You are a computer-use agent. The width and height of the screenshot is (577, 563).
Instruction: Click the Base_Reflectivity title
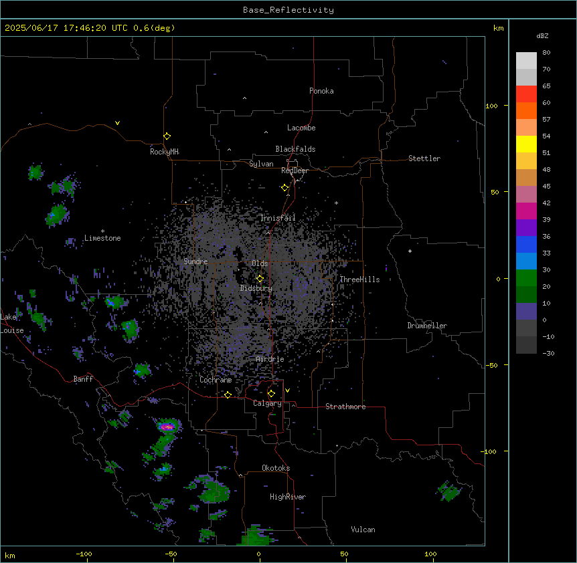(288, 10)
